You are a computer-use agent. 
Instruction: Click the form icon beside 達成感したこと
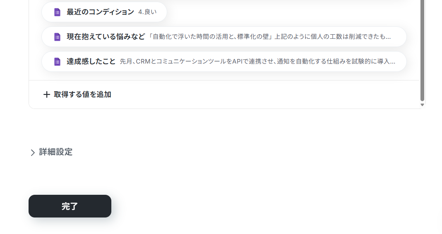[57, 61]
